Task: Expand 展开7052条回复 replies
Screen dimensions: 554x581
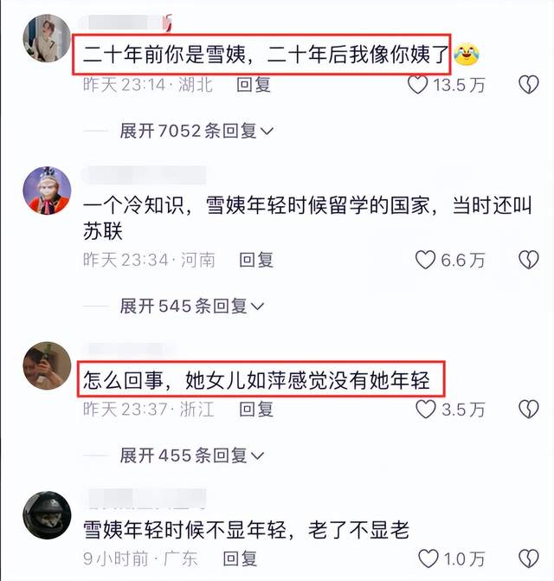Action: (196, 131)
